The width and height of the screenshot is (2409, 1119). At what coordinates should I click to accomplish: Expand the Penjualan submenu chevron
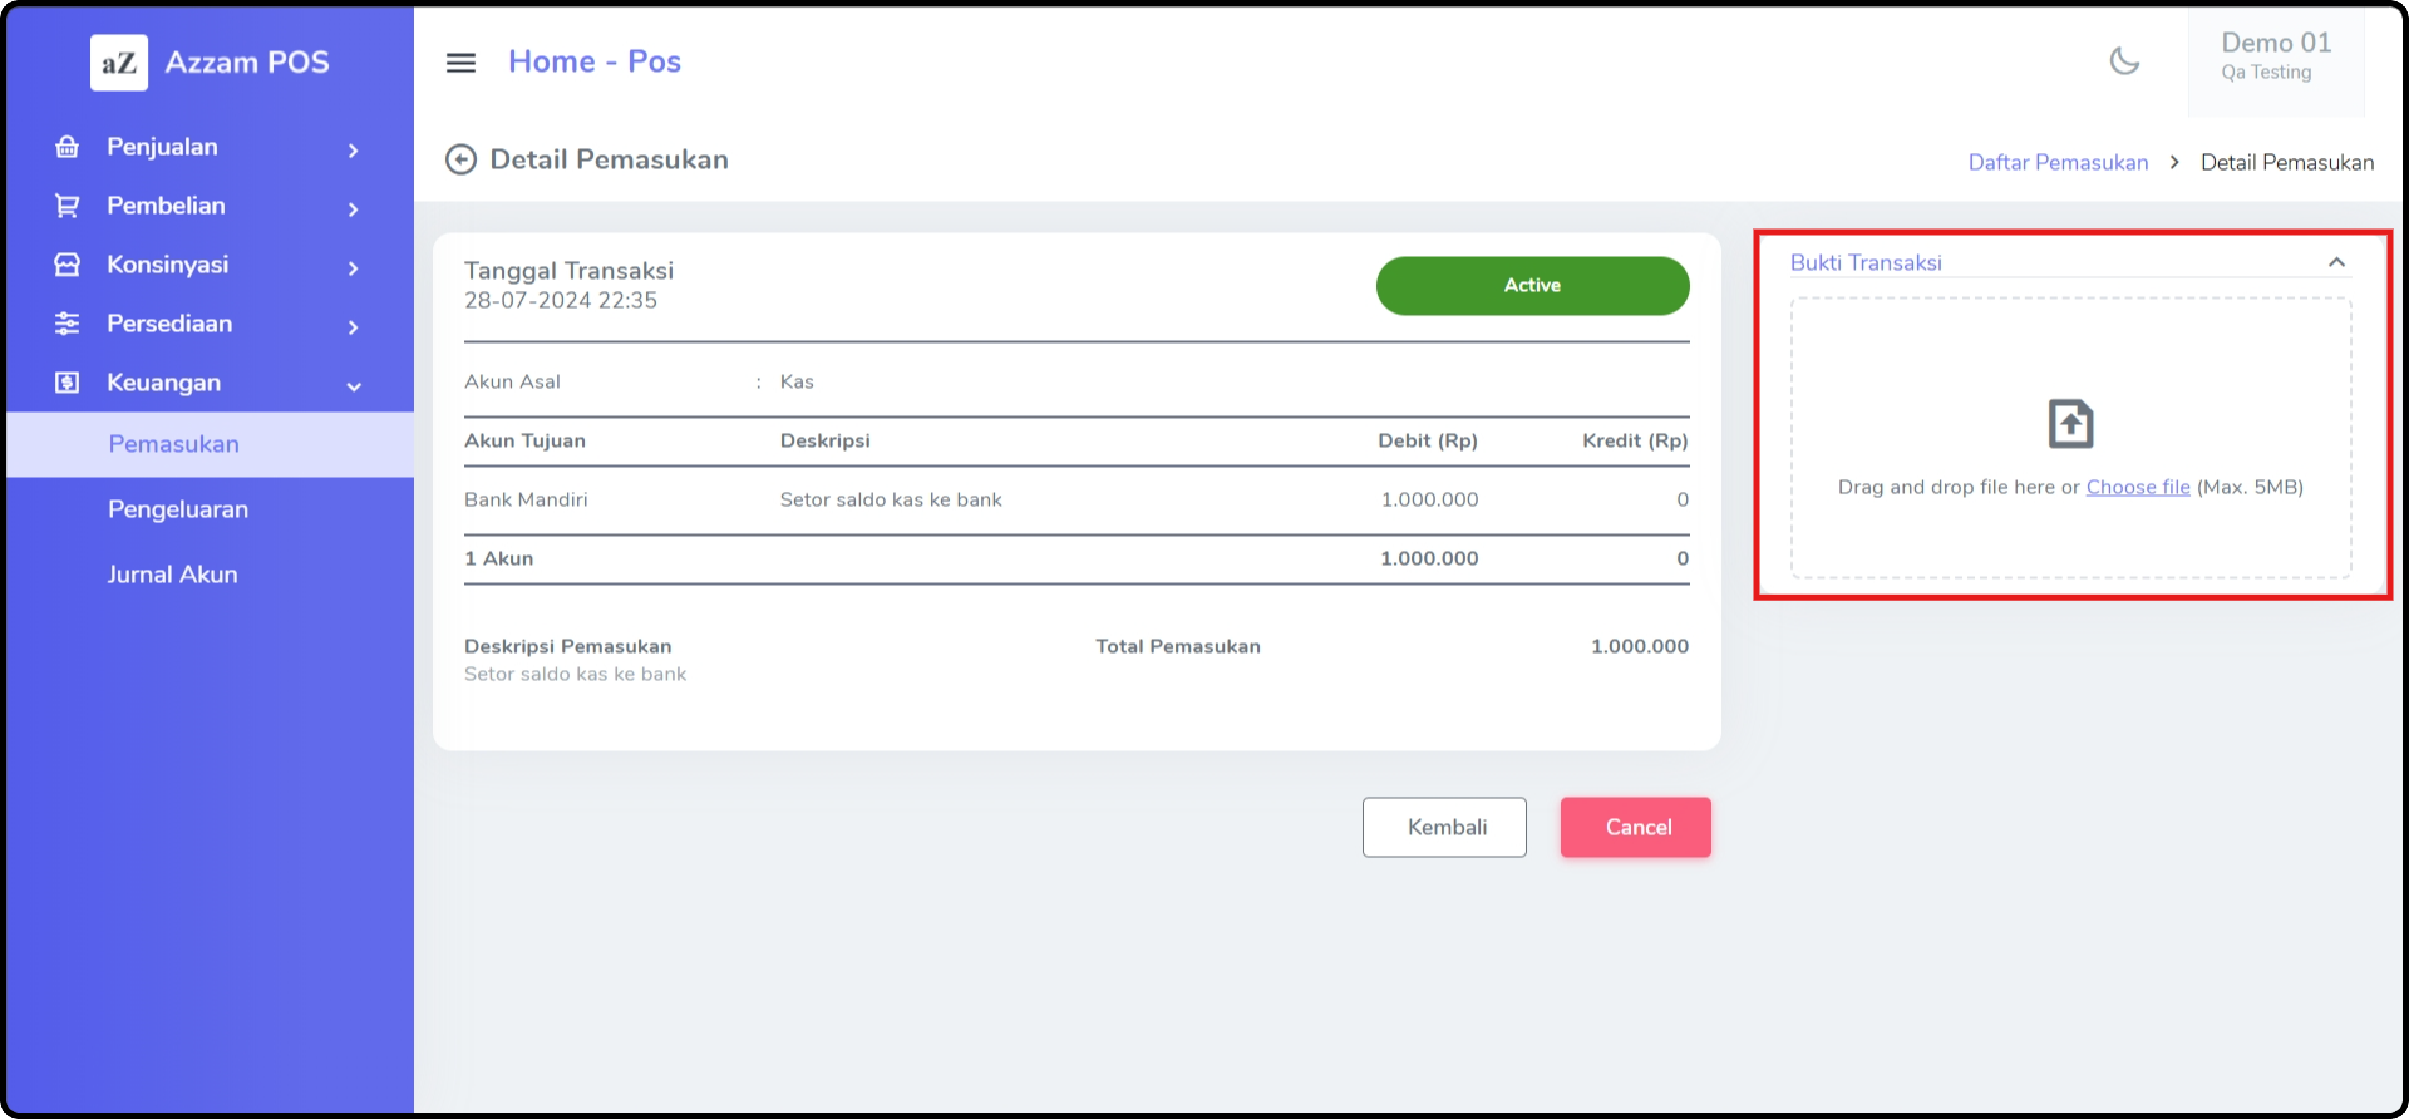coord(353,149)
